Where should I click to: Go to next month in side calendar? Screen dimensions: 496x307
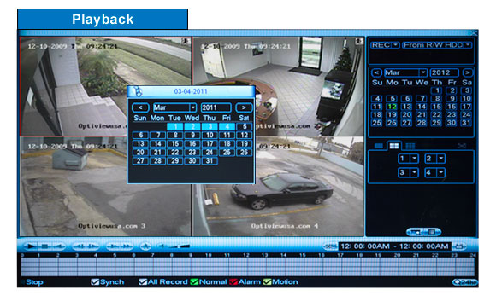(x=467, y=72)
